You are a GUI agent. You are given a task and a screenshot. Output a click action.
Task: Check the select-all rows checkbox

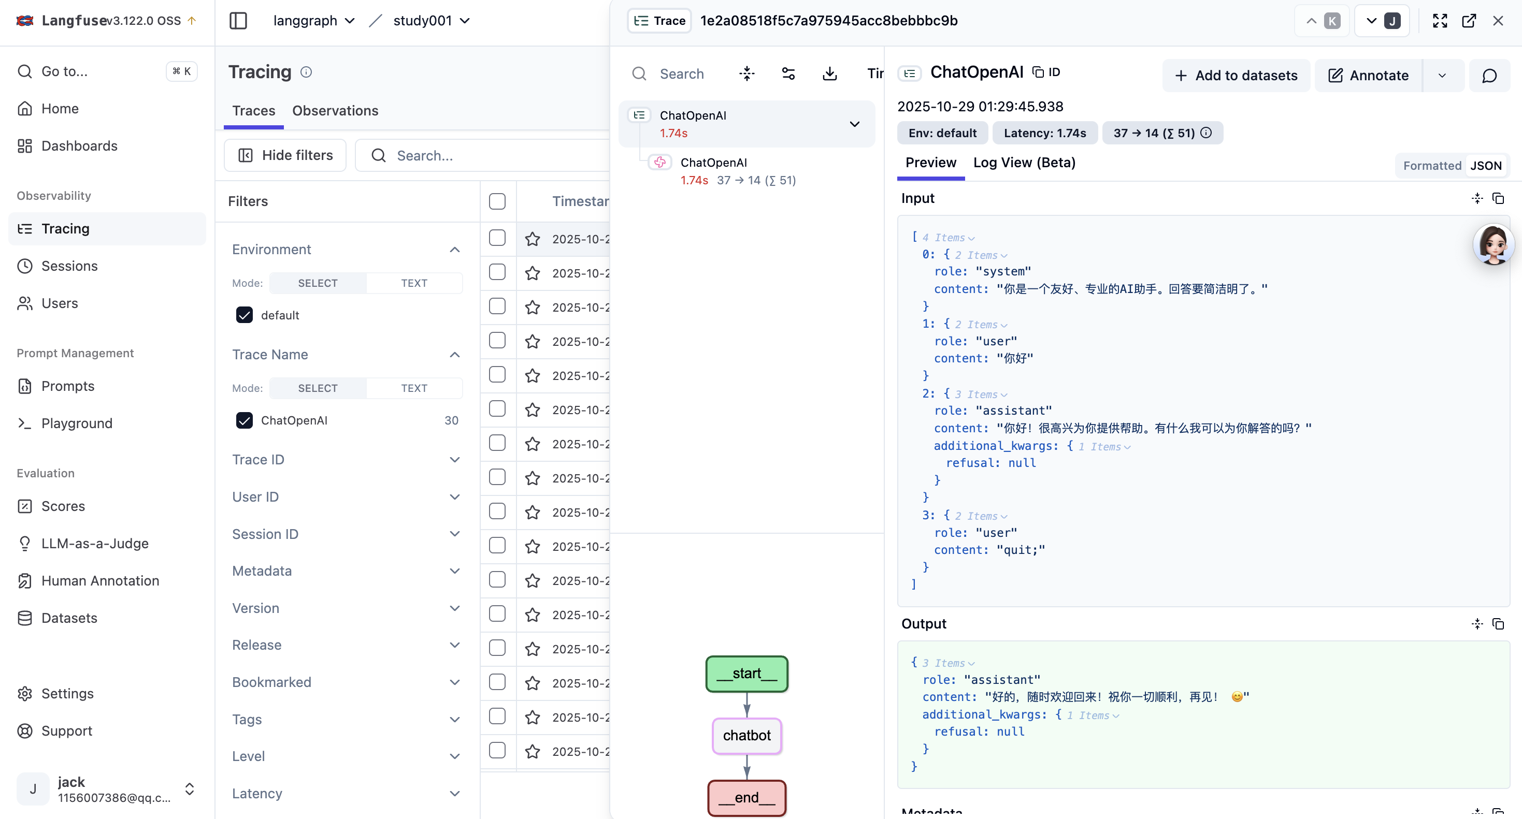497,201
